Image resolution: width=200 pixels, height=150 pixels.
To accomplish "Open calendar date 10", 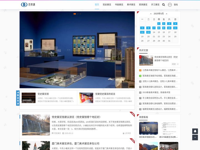I will click(169, 28).
